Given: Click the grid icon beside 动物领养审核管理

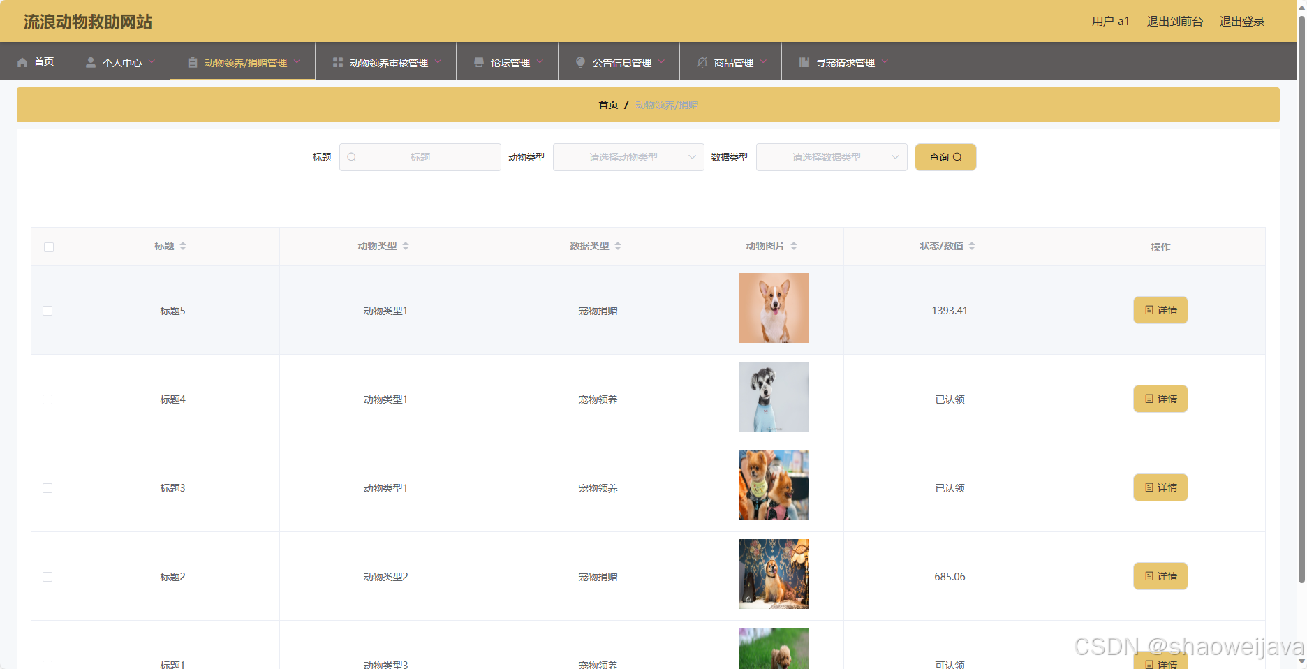Looking at the screenshot, I should (338, 62).
